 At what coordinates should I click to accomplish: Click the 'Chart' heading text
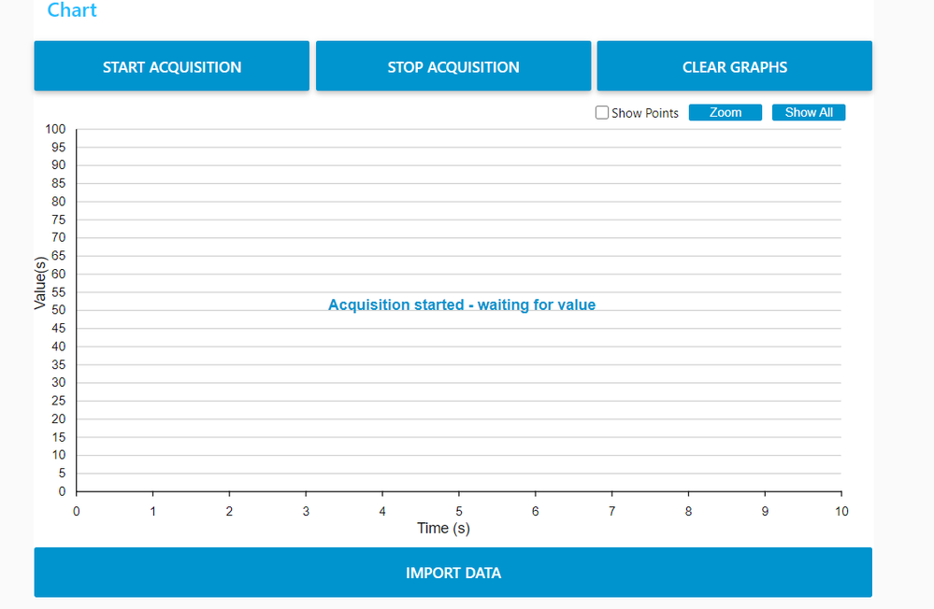tap(72, 10)
